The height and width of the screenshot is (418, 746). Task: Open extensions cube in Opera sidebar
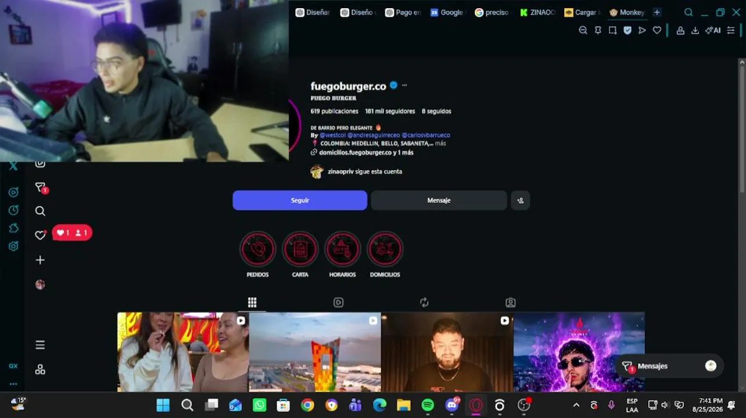13,228
